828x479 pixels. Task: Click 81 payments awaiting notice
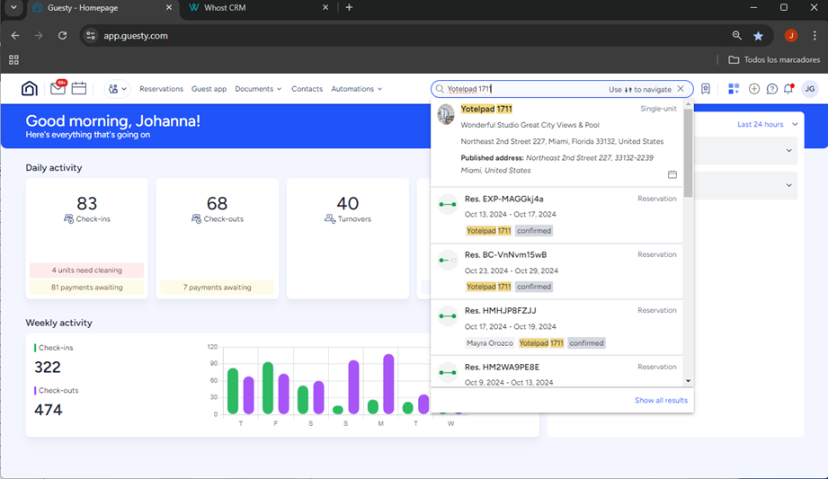pos(86,288)
